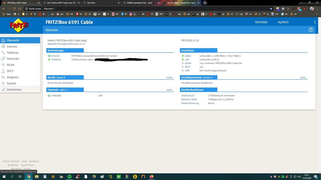Click the browser reload icon
Image resolution: width=321 pixels, height=180 pixels.
pyautogui.click(x=14, y=9)
